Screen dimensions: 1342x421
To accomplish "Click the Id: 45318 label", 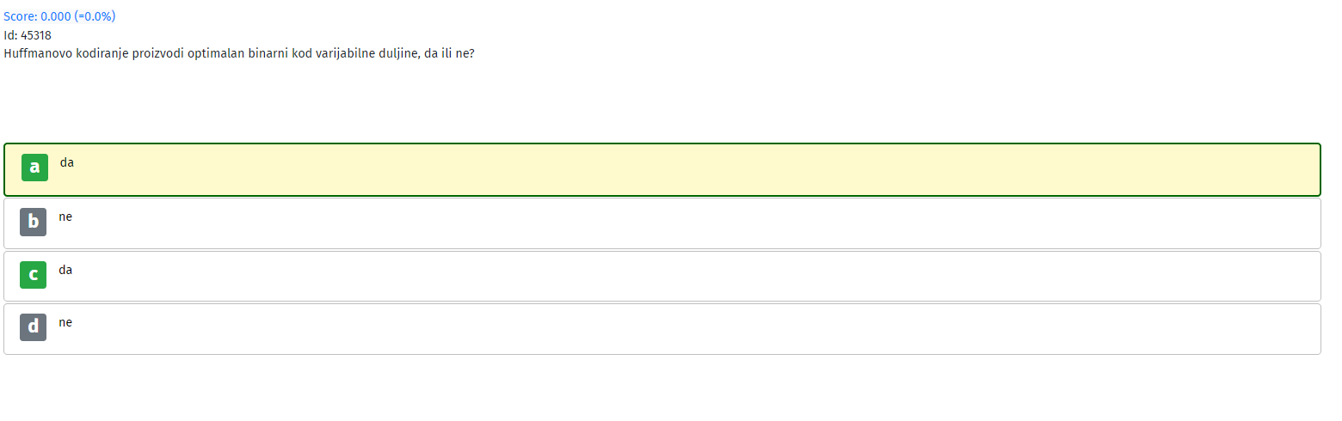I will click(28, 35).
